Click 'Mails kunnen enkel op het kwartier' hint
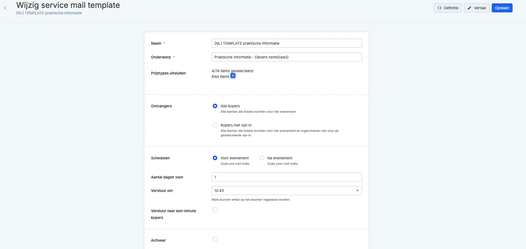This screenshot has width=526, height=249. 251,200
